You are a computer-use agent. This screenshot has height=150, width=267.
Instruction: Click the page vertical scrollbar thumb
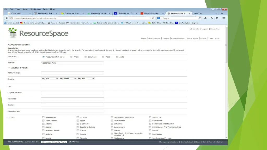(226, 45)
